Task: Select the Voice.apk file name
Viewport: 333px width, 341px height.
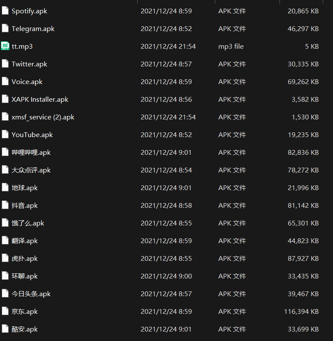Action: pos(27,81)
